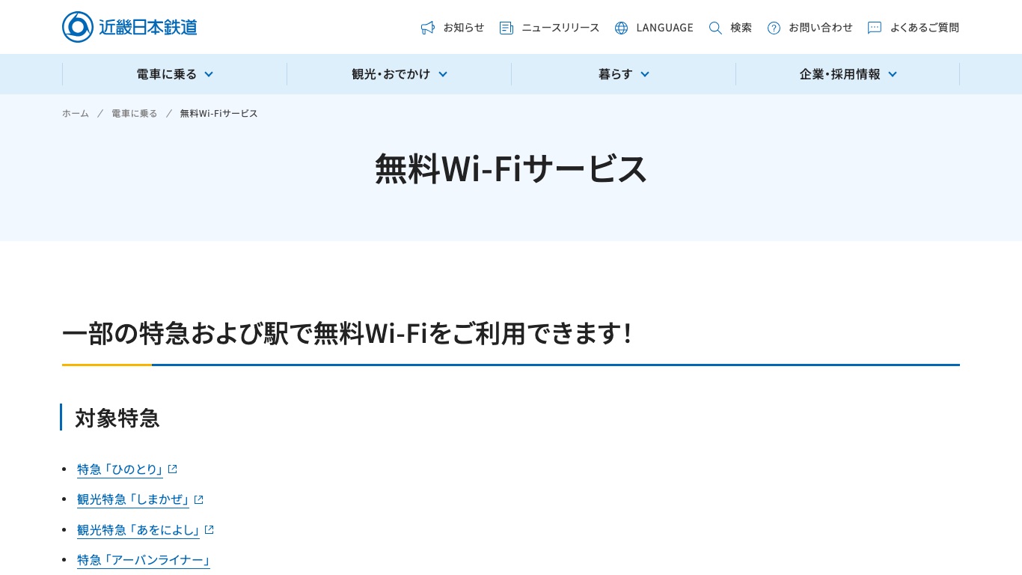Screen dimensions: 1022x575
Task: Click the 無料Wi-Fiサービス page title
Action: pos(511,168)
